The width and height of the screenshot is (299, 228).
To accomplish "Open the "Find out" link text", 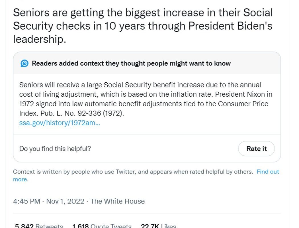I will pos(268,172).
